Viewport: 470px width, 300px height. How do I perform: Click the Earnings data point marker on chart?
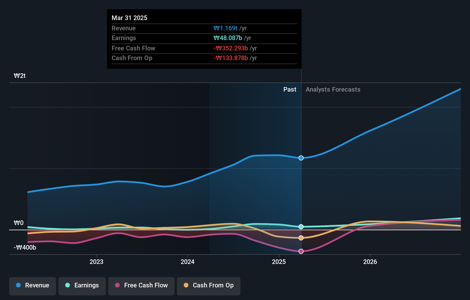click(301, 227)
